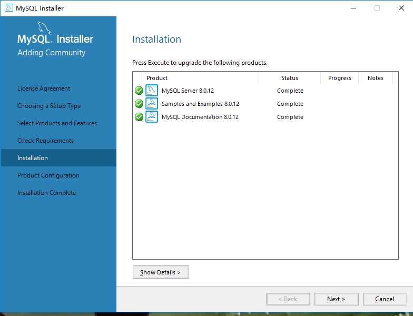Close the MySQL Installer window

[x=401, y=8]
